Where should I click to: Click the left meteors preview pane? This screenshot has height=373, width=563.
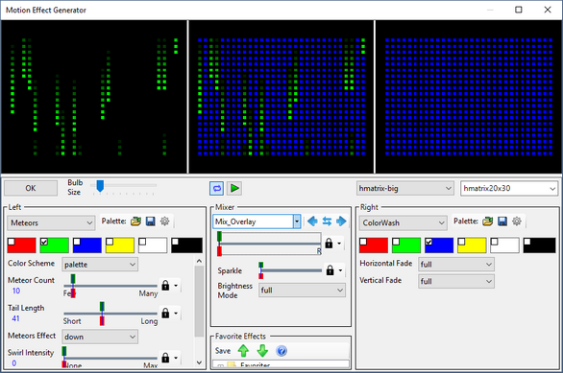(x=94, y=97)
